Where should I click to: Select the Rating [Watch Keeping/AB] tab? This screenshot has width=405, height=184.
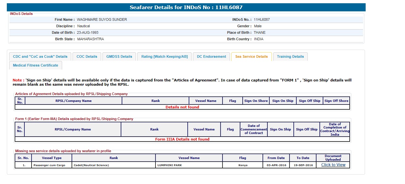tap(164, 56)
